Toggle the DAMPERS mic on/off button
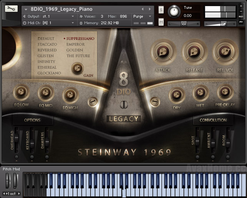Viewport: 247px width, 198px height. (47, 157)
